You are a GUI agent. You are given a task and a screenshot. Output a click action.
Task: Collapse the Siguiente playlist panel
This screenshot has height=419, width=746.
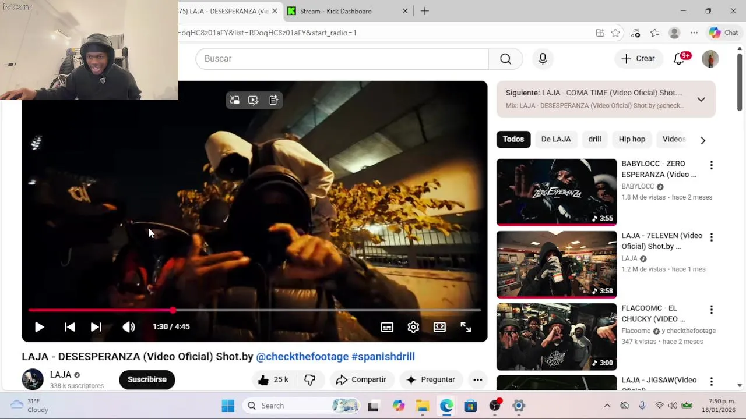(x=701, y=100)
